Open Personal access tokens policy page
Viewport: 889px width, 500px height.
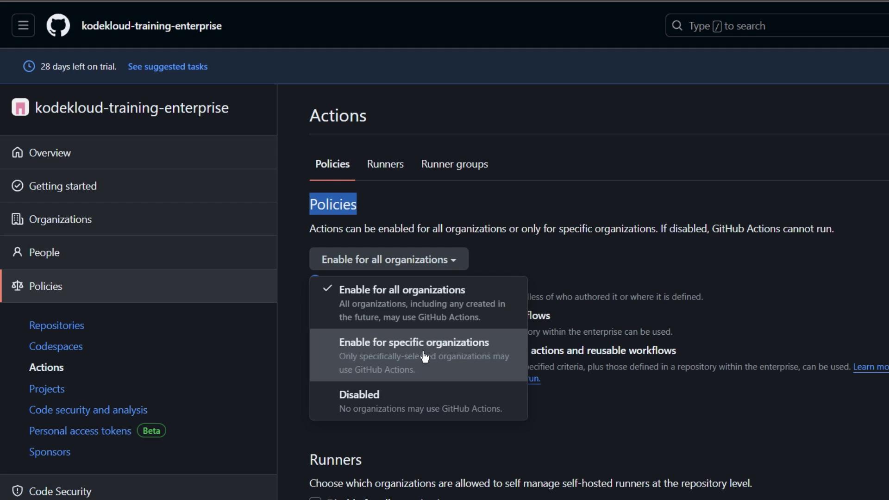pos(80,431)
